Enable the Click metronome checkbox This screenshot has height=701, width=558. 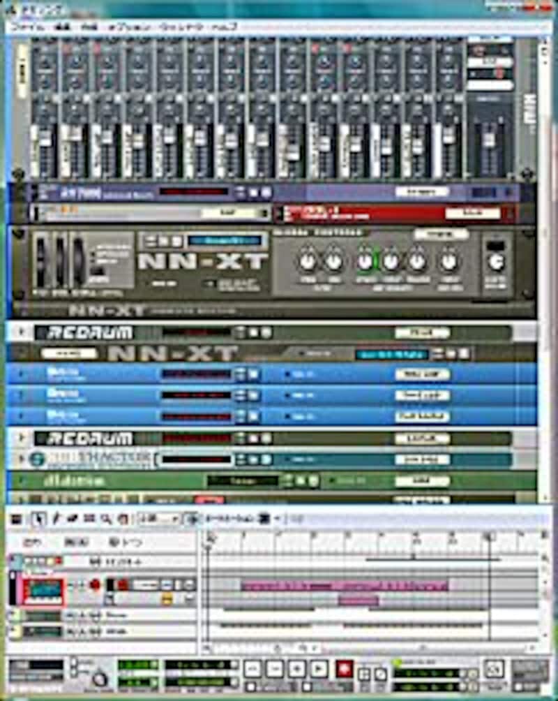click(74, 663)
